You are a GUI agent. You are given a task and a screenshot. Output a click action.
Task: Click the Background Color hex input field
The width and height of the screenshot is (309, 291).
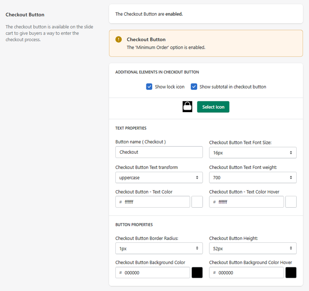tap(156, 273)
